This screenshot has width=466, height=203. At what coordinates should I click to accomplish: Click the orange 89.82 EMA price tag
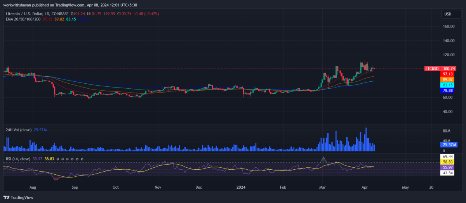coord(448,79)
